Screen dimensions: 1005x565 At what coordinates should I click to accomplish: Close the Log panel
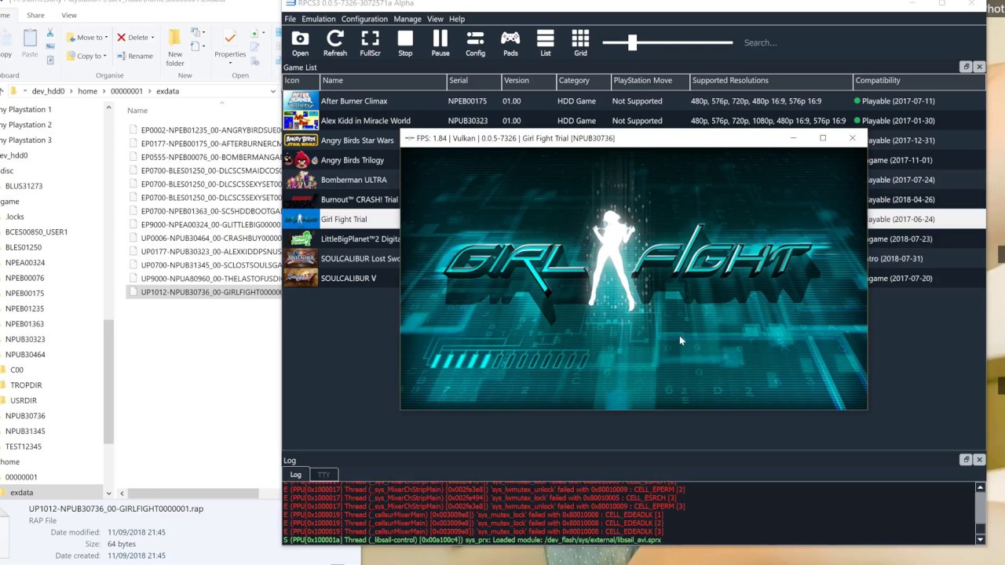[979, 460]
